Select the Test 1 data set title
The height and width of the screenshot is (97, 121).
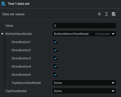[x=19, y=4]
